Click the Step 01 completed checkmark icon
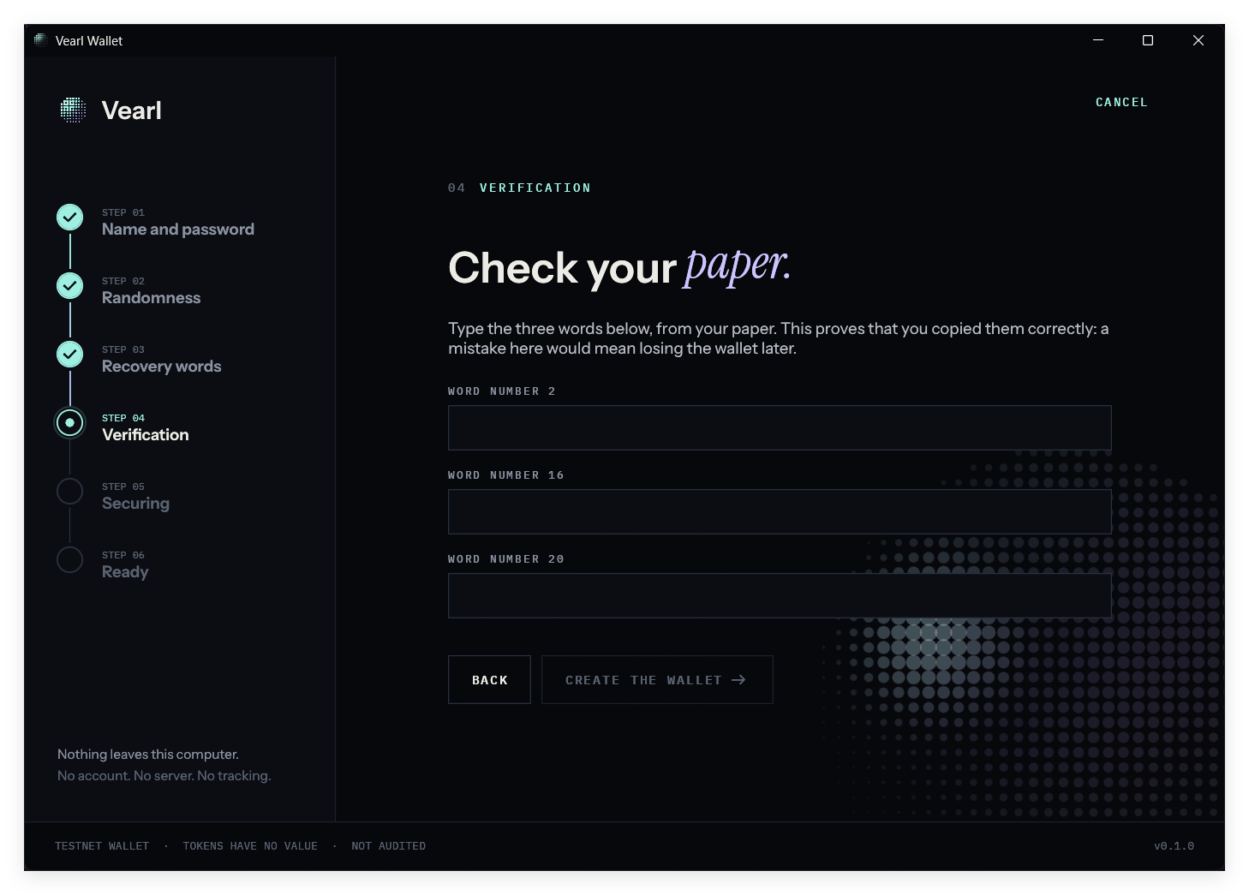 tap(70, 218)
